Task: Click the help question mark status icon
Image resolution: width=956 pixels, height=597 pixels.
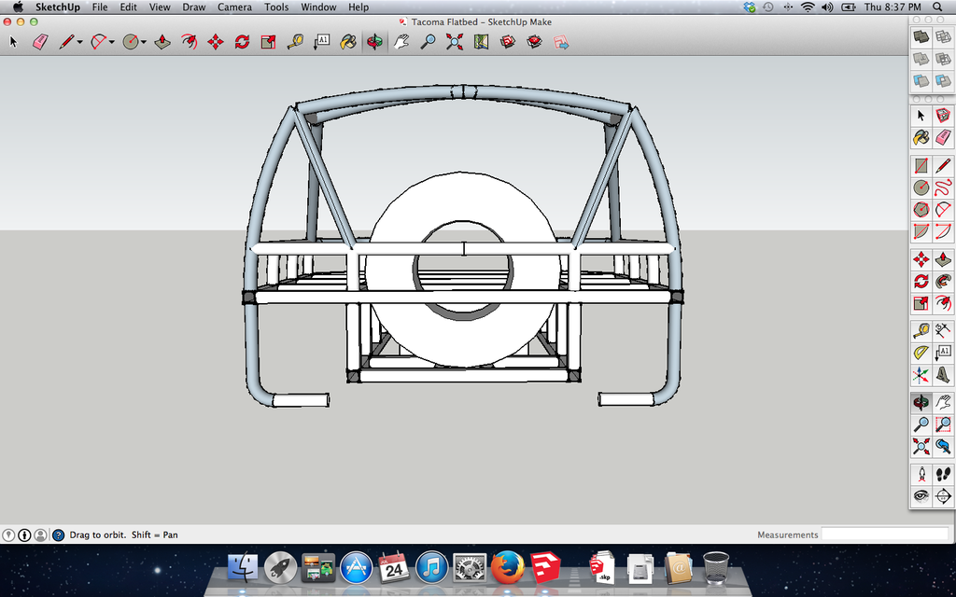Action: pos(59,535)
